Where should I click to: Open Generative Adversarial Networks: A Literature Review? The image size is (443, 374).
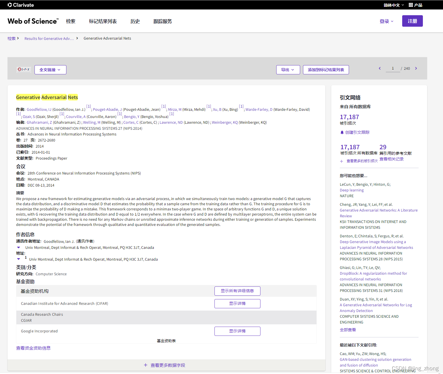(x=379, y=213)
